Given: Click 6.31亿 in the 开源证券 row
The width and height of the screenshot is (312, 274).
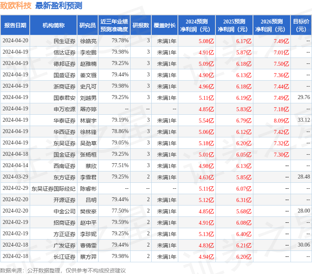Looking at the screenshot, I should (244, 200).
